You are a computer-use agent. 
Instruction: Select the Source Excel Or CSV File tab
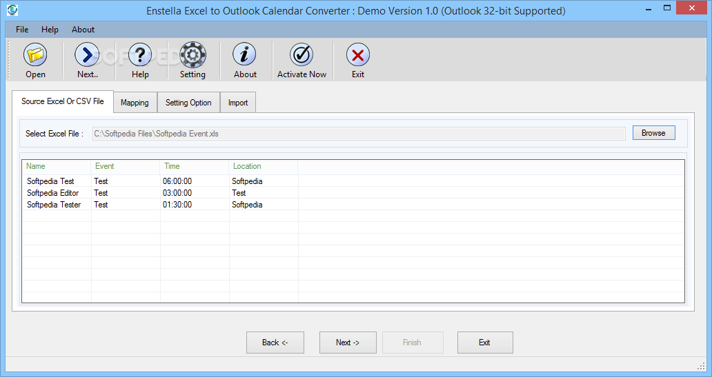pyautogui.click(x=63, y=101)
